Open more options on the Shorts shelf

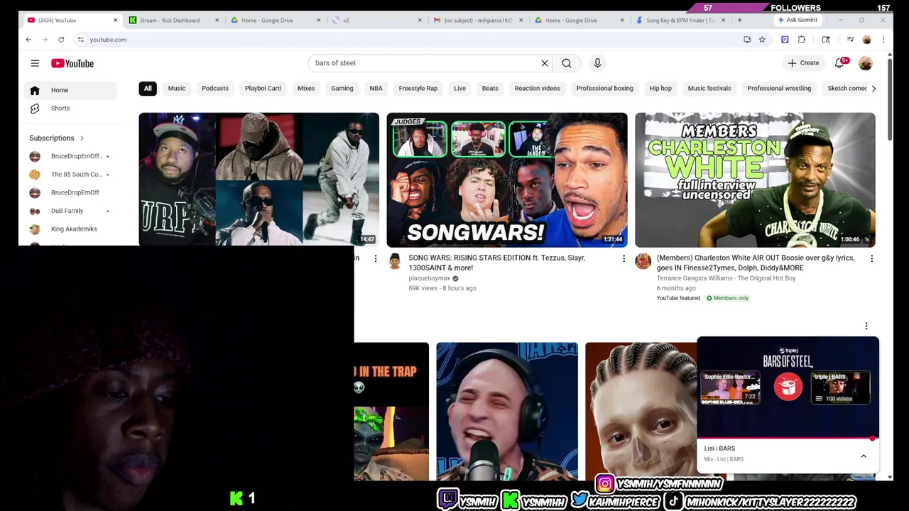(x=866, y=326)
